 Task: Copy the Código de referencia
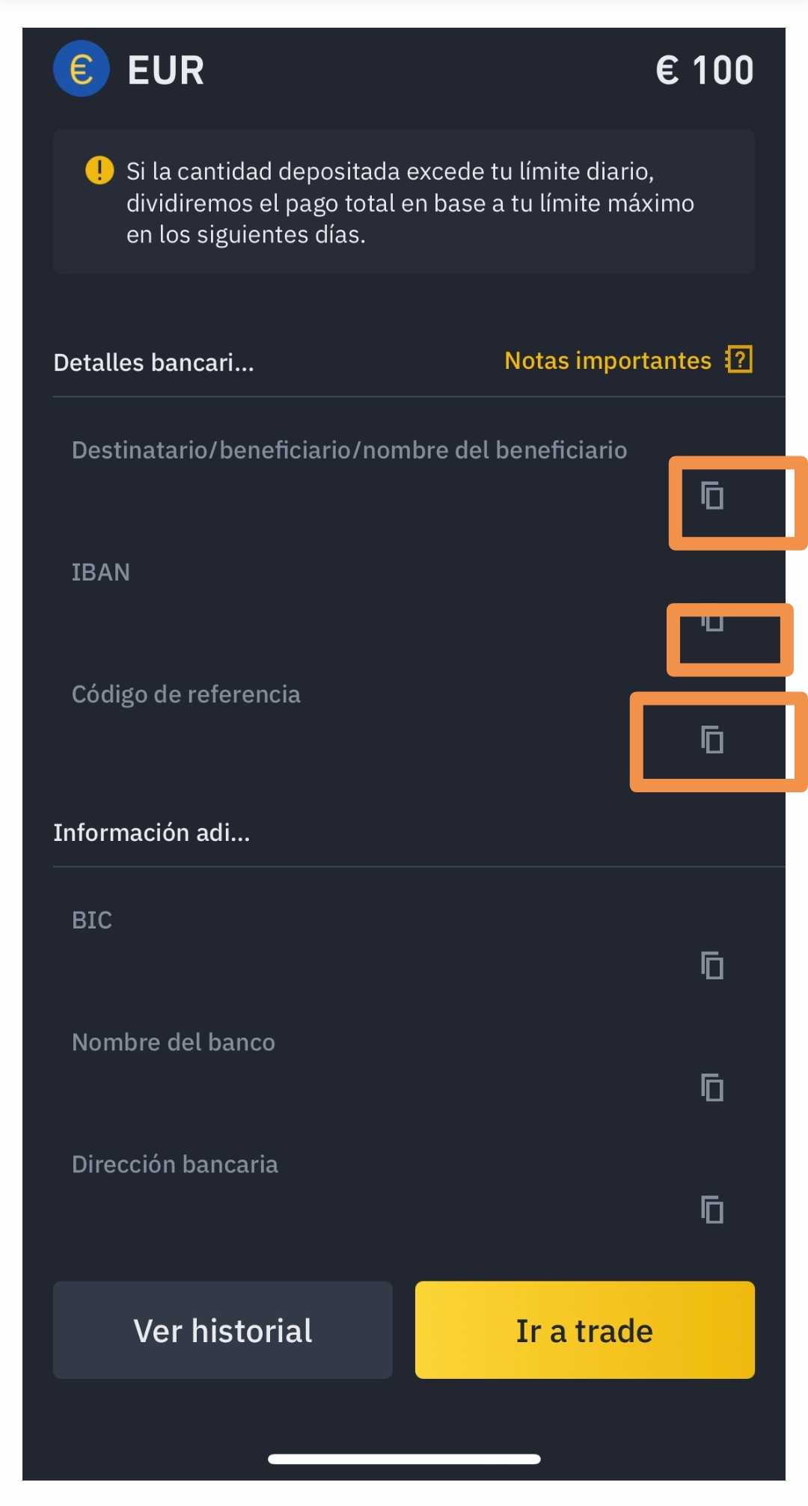711,740
